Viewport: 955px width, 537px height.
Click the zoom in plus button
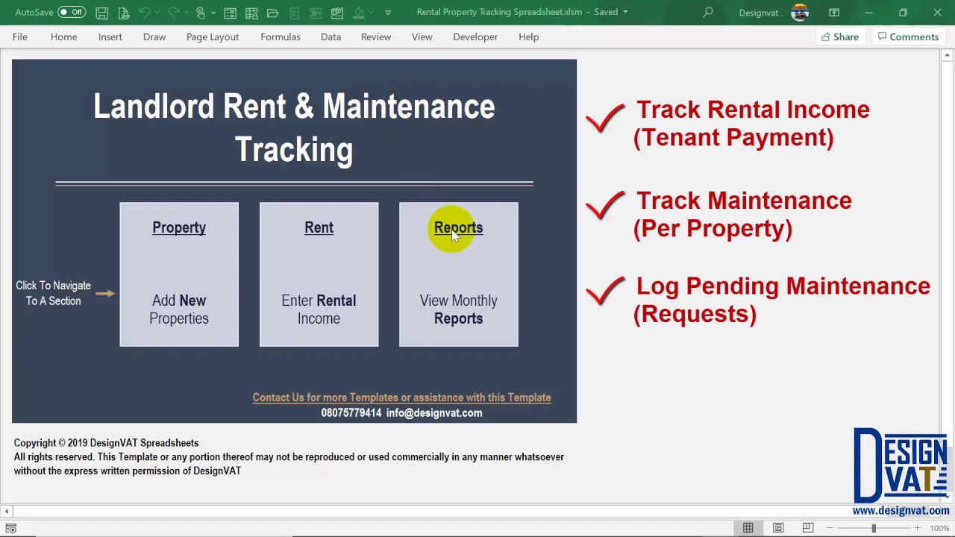click(918, 528)
